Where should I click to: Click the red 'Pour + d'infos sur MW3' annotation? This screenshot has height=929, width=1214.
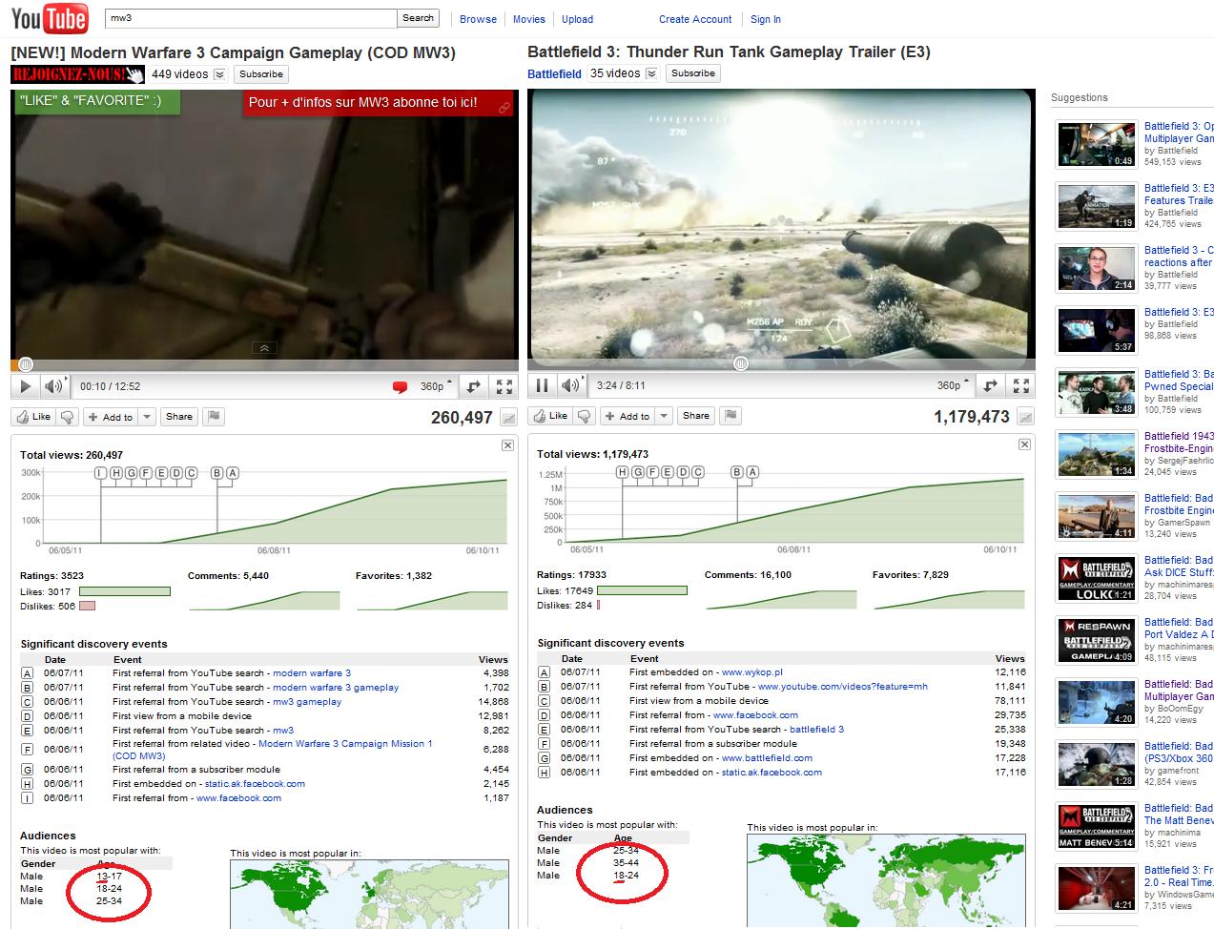[378, 103]
